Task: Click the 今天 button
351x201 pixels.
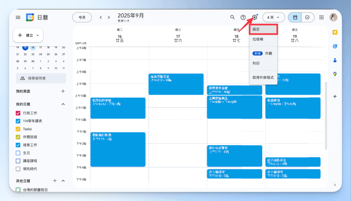Action: coord(82,17)
